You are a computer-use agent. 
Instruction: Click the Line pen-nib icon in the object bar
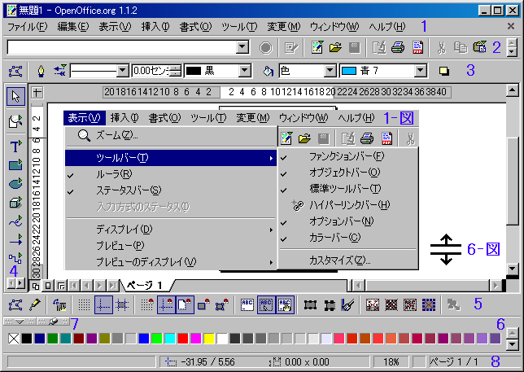tap(41, 71)
